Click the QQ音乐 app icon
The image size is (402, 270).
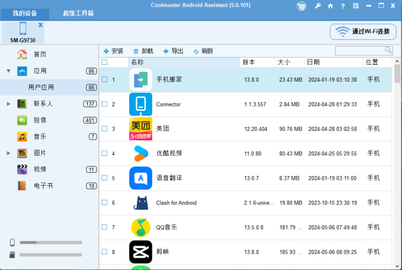[x=140, y=227]
